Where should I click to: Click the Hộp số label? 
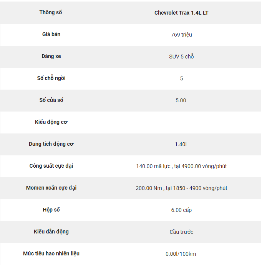point(51,210)
